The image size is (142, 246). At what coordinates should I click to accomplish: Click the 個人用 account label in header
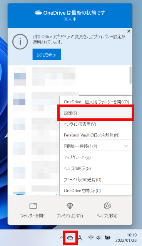click(x=70, y=19)
